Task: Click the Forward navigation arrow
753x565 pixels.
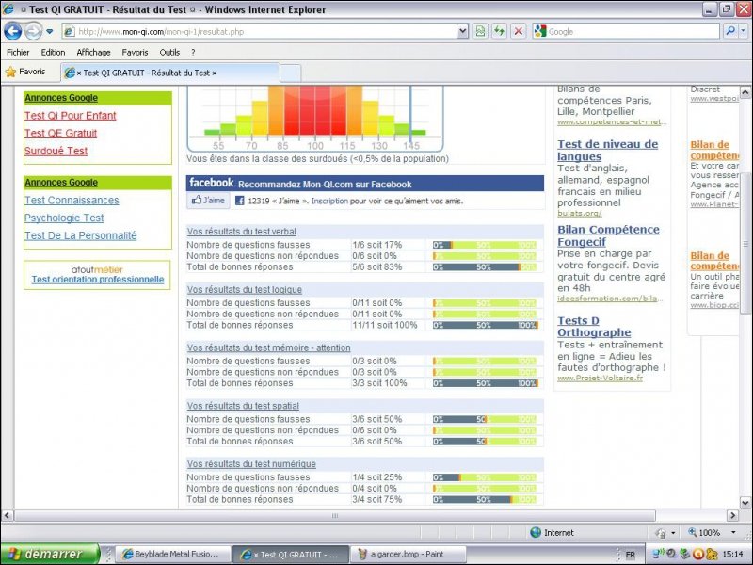Action: (x=33, y=31)
